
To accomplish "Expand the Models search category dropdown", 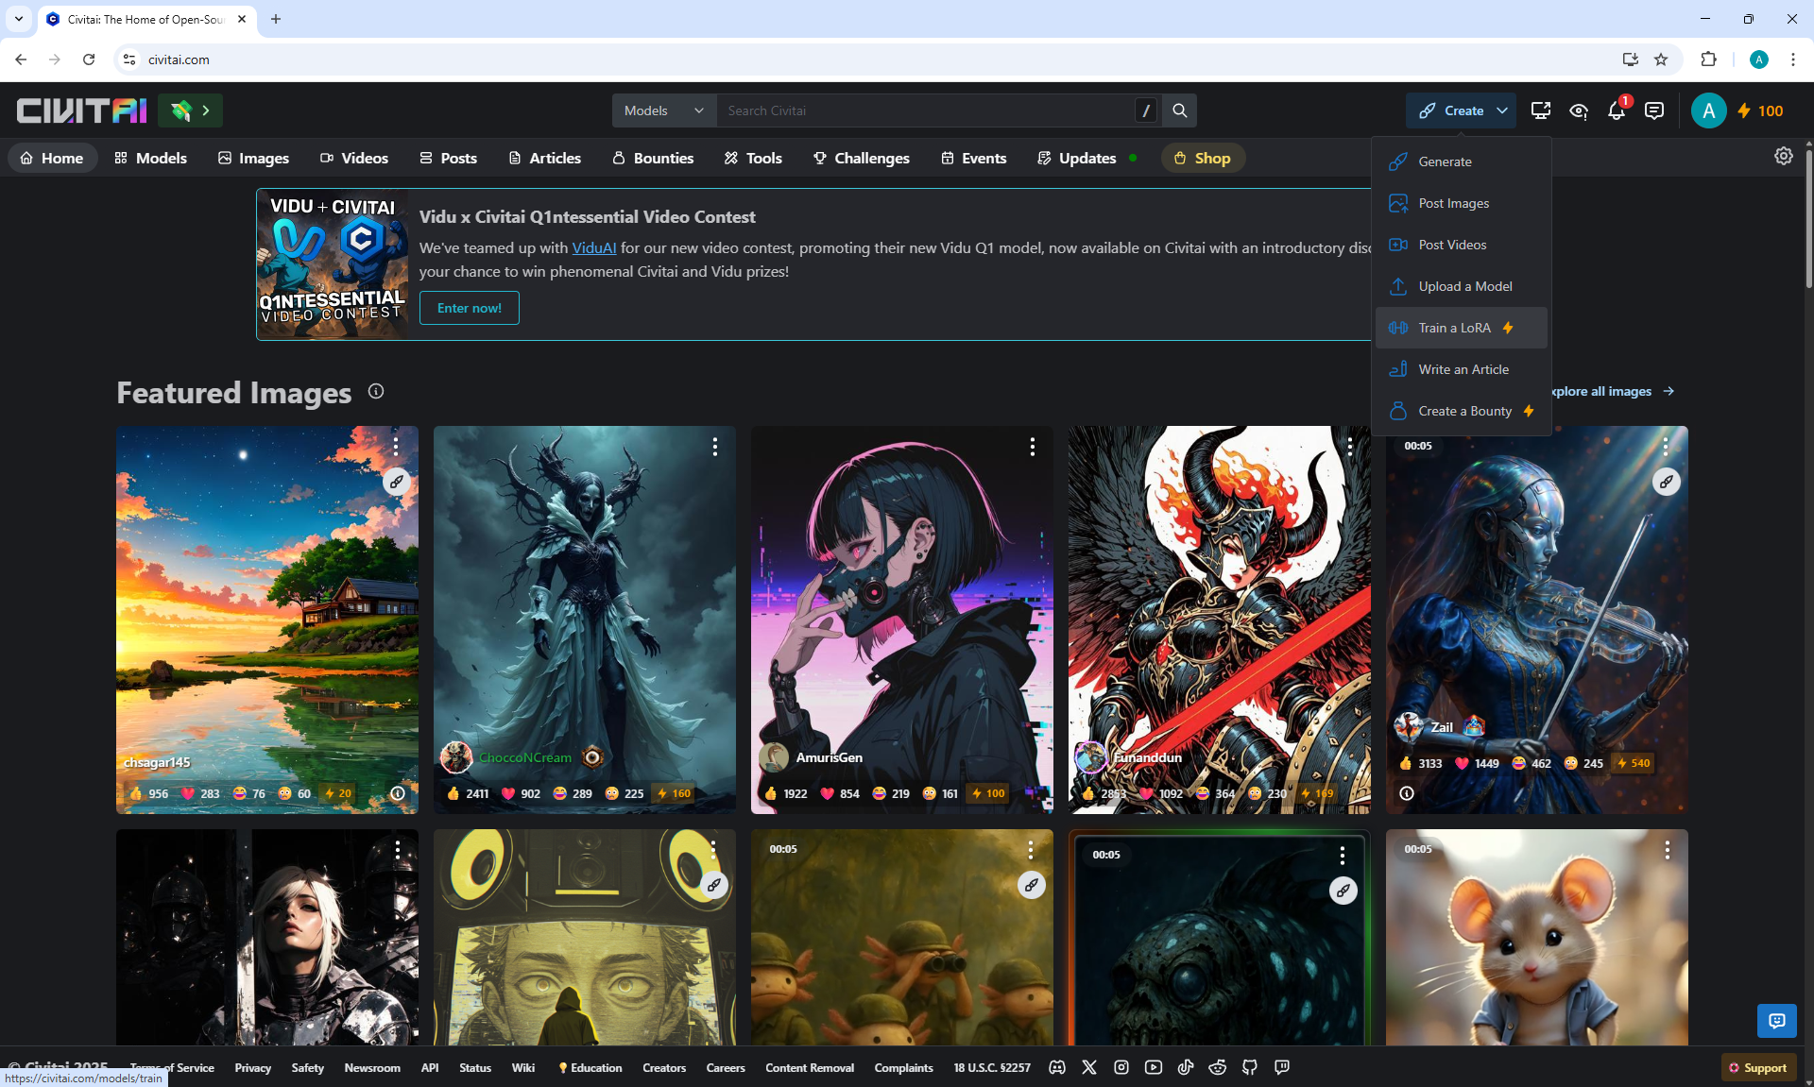I will click(x=663, y=110).
